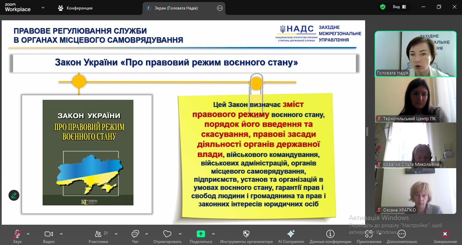Screen dimensions: 462x245
Task: Select Ковалик Ольга Миколаївна video thumbnail
Action: coord(416,145)
